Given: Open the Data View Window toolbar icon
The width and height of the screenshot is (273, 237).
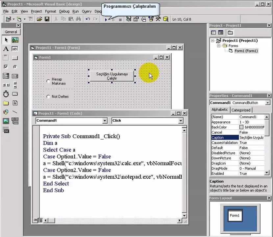Looking at the screenshot, I should [165, 19].
